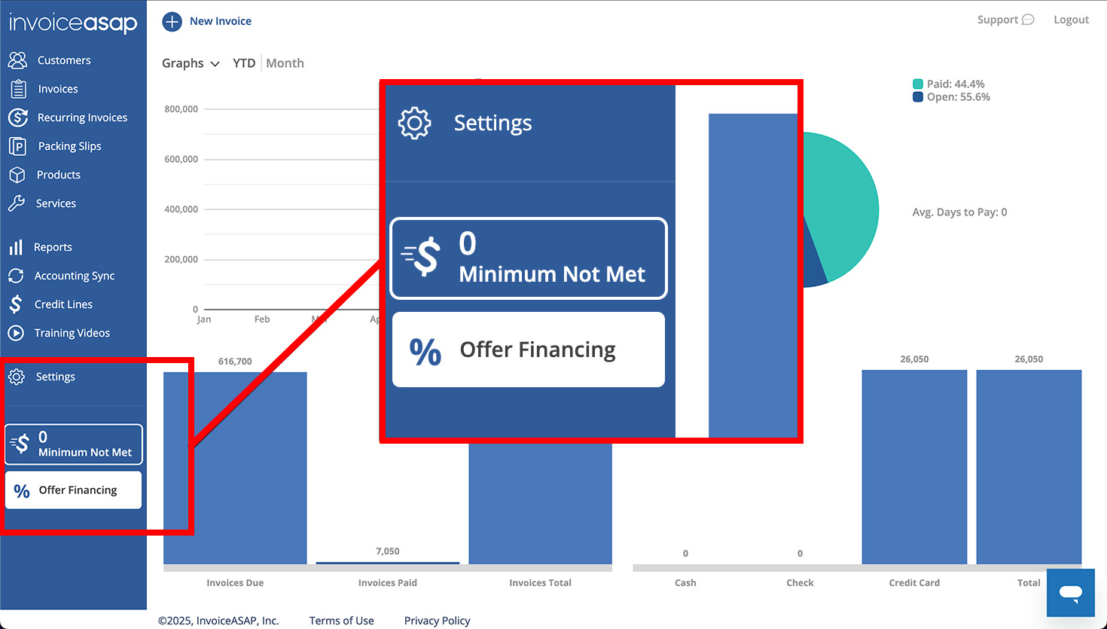Click the plus circle New Invoice icon
1107x629 pixels.
pos(172,21)
